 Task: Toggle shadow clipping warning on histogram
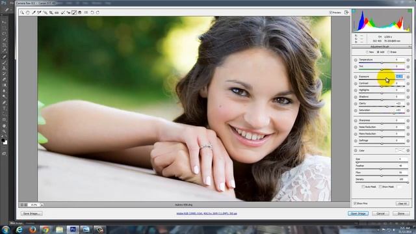coord(354,11)
